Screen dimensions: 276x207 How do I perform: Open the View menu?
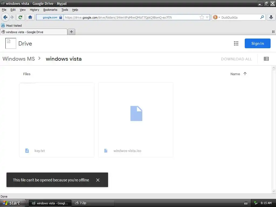[x=23, y=10]
